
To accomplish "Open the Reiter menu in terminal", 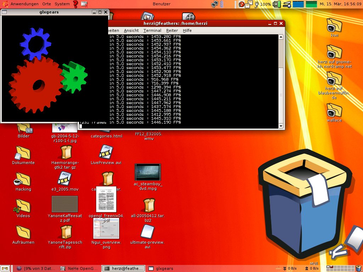I will [x=172, y=30].
